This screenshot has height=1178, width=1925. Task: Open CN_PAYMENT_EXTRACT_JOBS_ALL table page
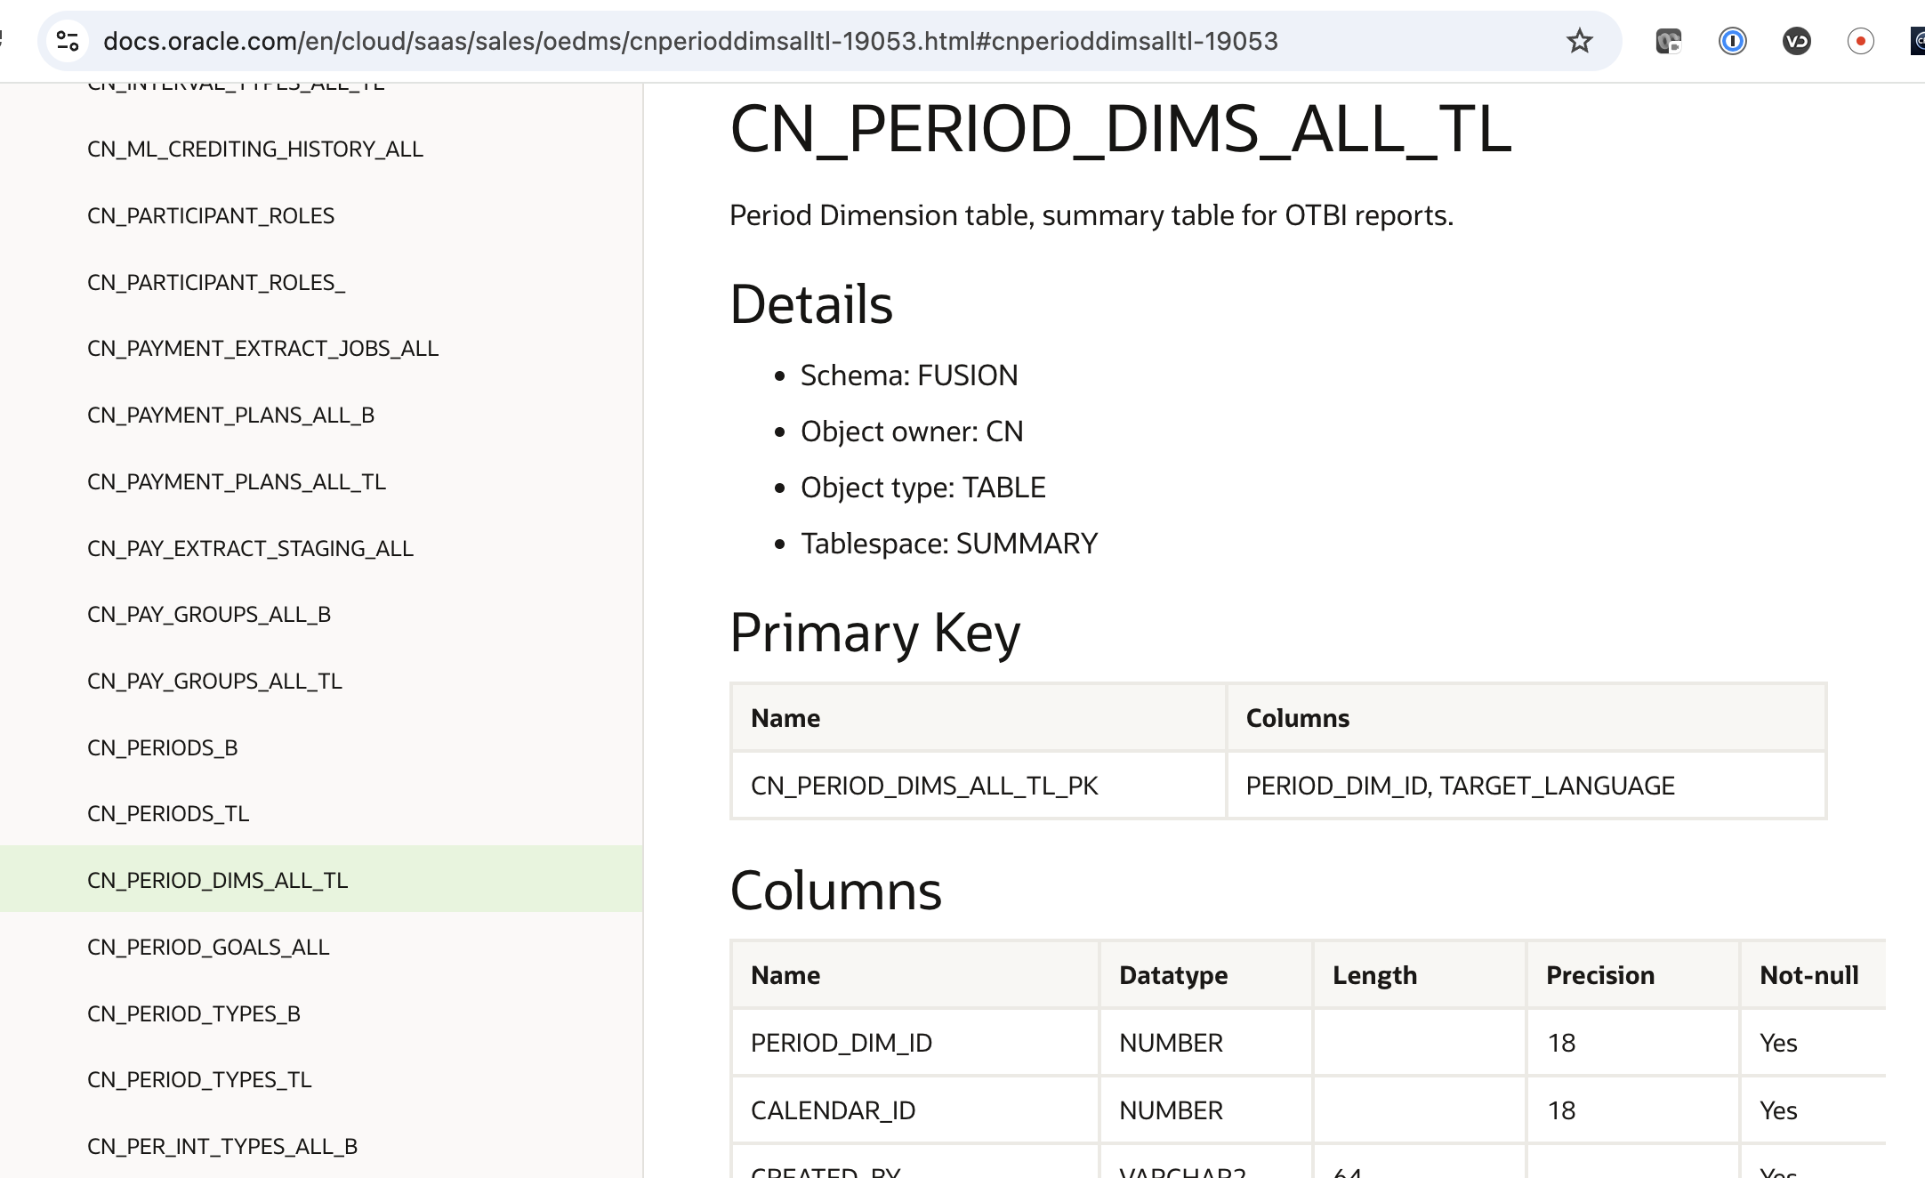tap(262, 348)
